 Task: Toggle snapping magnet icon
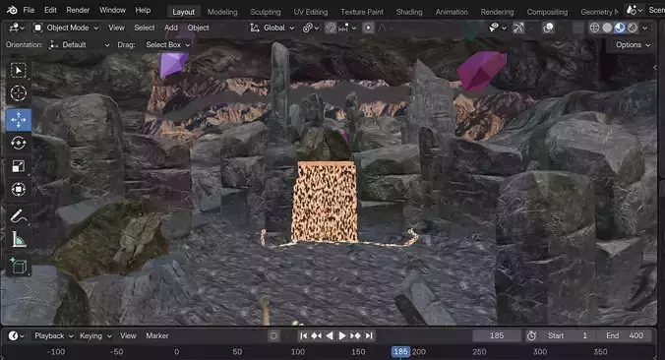click(x=331, y=28)
